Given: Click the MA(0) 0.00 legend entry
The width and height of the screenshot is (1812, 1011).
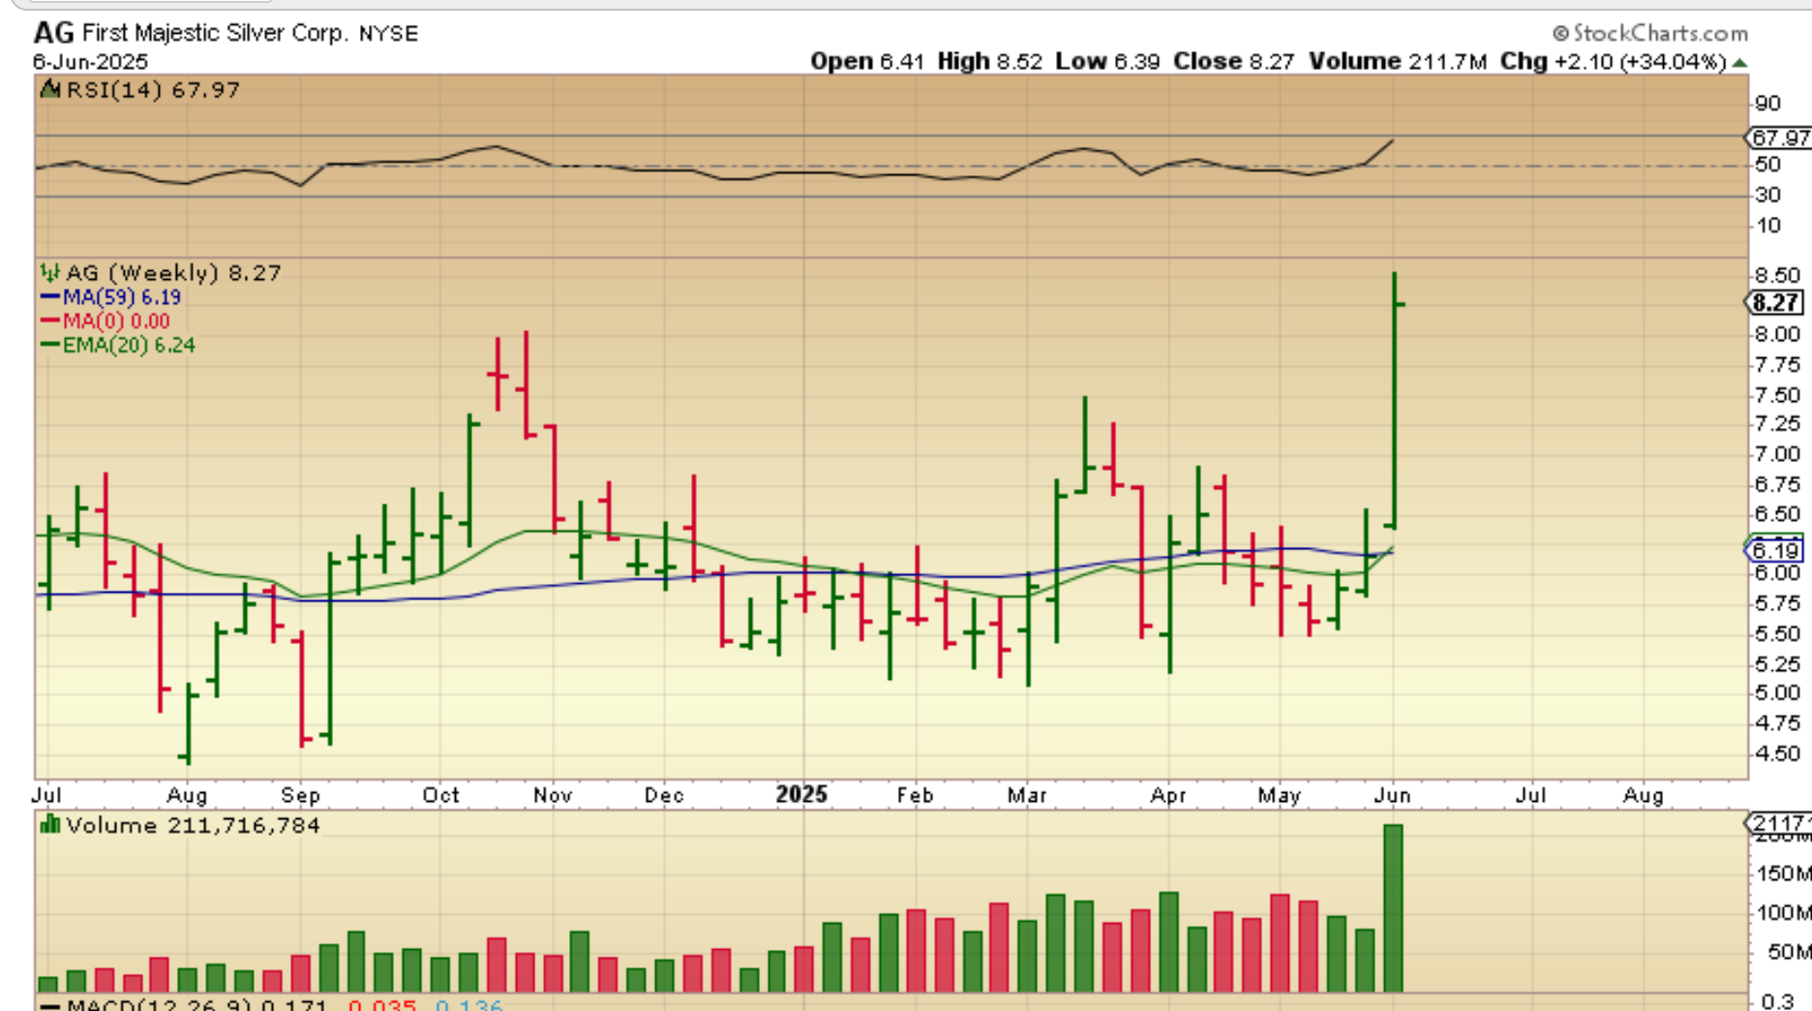Looking at the screenshot, I should (x=116, y=321).
